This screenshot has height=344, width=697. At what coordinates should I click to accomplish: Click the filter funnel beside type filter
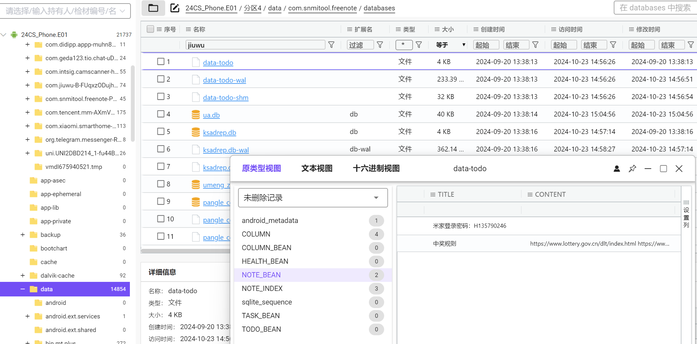click(419, 45)
